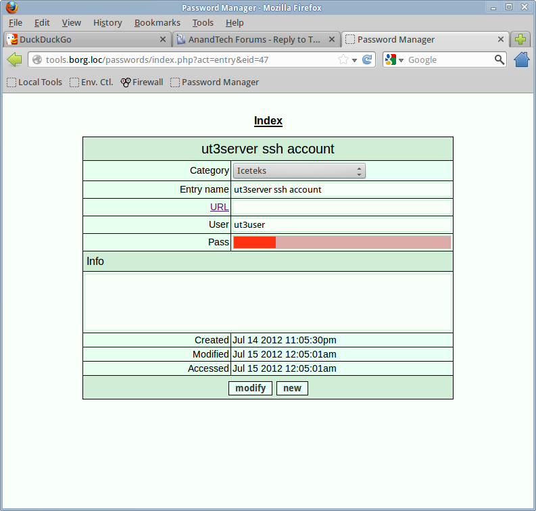Reload page with the refresh icon
This screenshot has height=511, width=536.
click(x=367, y=60)
